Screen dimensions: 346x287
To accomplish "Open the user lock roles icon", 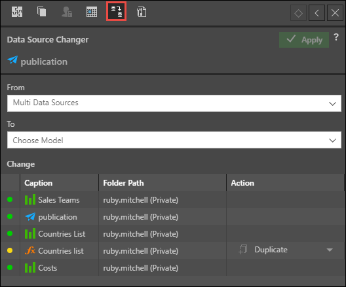I will pyautogui.click(x=67, y=12).
